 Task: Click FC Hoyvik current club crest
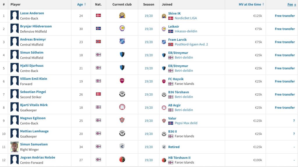point(122,81)
